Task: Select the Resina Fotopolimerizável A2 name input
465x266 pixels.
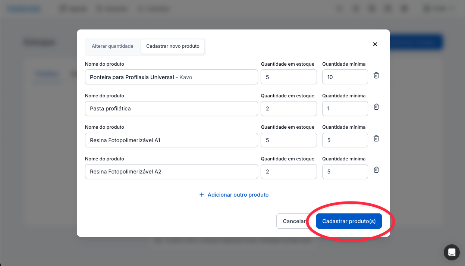Action: [171, 172]
